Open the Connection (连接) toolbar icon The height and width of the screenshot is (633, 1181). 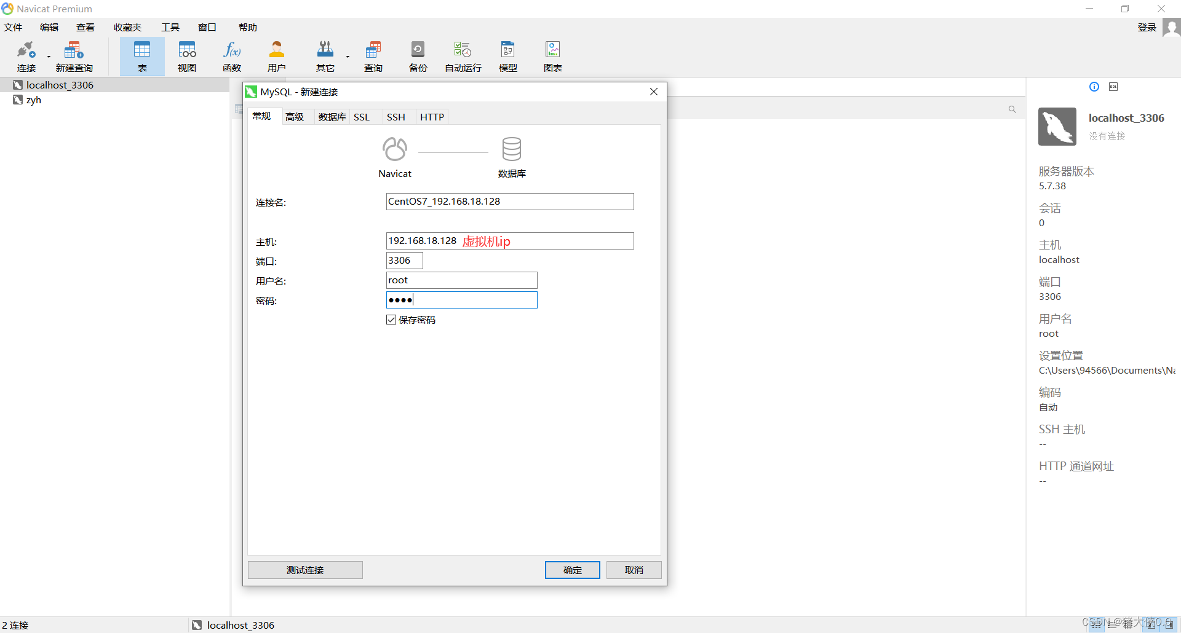coord(26,57)
